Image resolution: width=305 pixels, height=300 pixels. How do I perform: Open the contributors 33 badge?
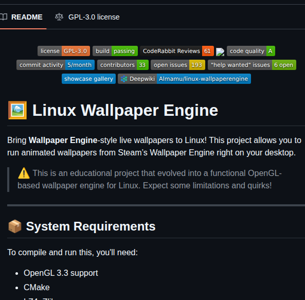[123, 65]
